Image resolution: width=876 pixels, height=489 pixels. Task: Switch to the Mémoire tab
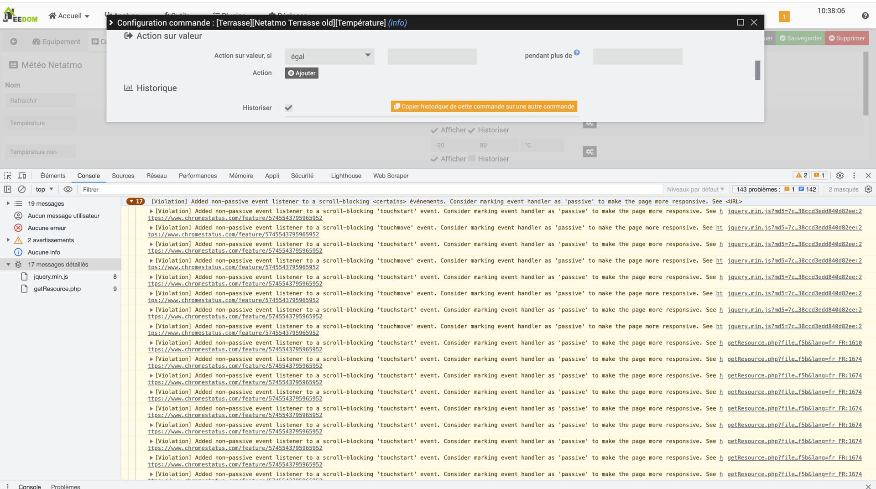coord(241,176)
